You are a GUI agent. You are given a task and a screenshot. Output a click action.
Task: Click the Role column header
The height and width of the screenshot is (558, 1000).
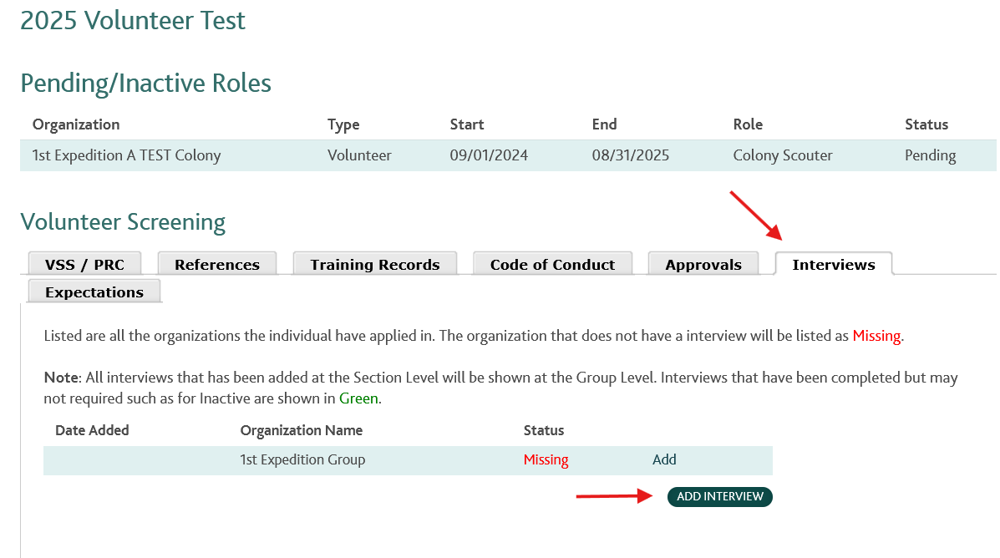pyautogui.click(x=748, y=124)
